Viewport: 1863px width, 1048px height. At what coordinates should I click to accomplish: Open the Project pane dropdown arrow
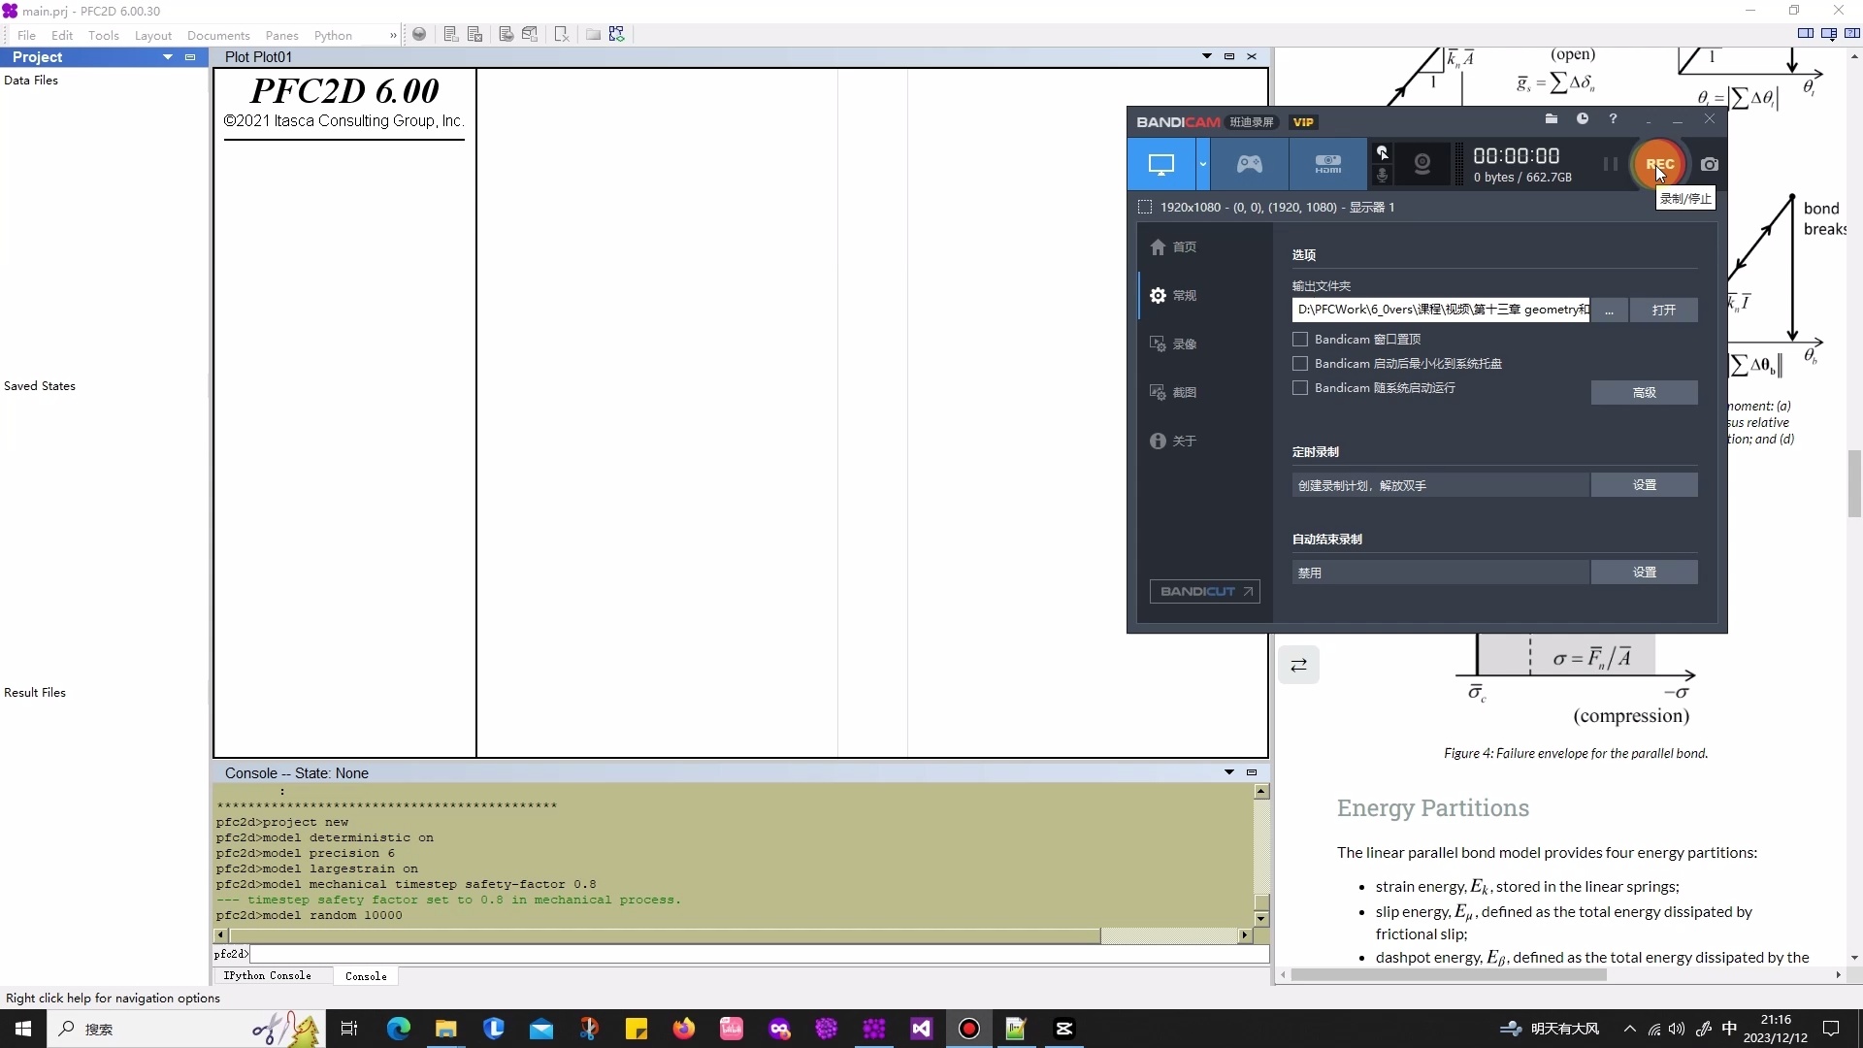[167, 57]
